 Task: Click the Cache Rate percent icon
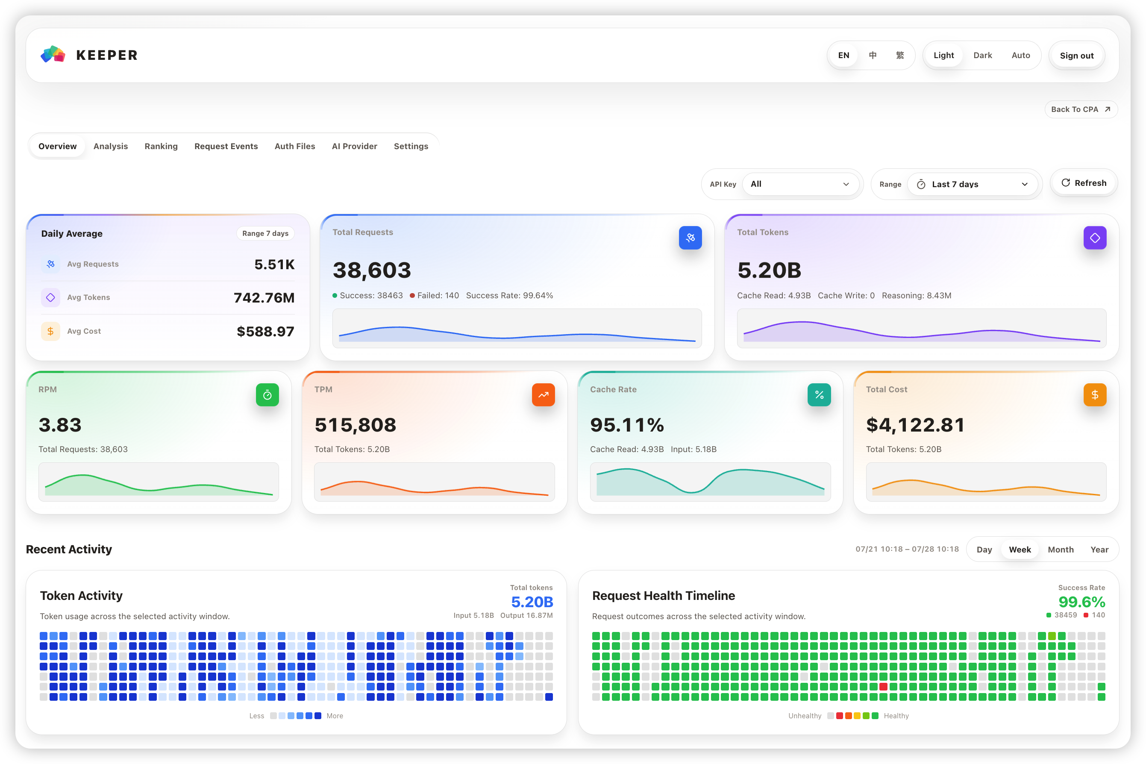[x=819, y=395]
